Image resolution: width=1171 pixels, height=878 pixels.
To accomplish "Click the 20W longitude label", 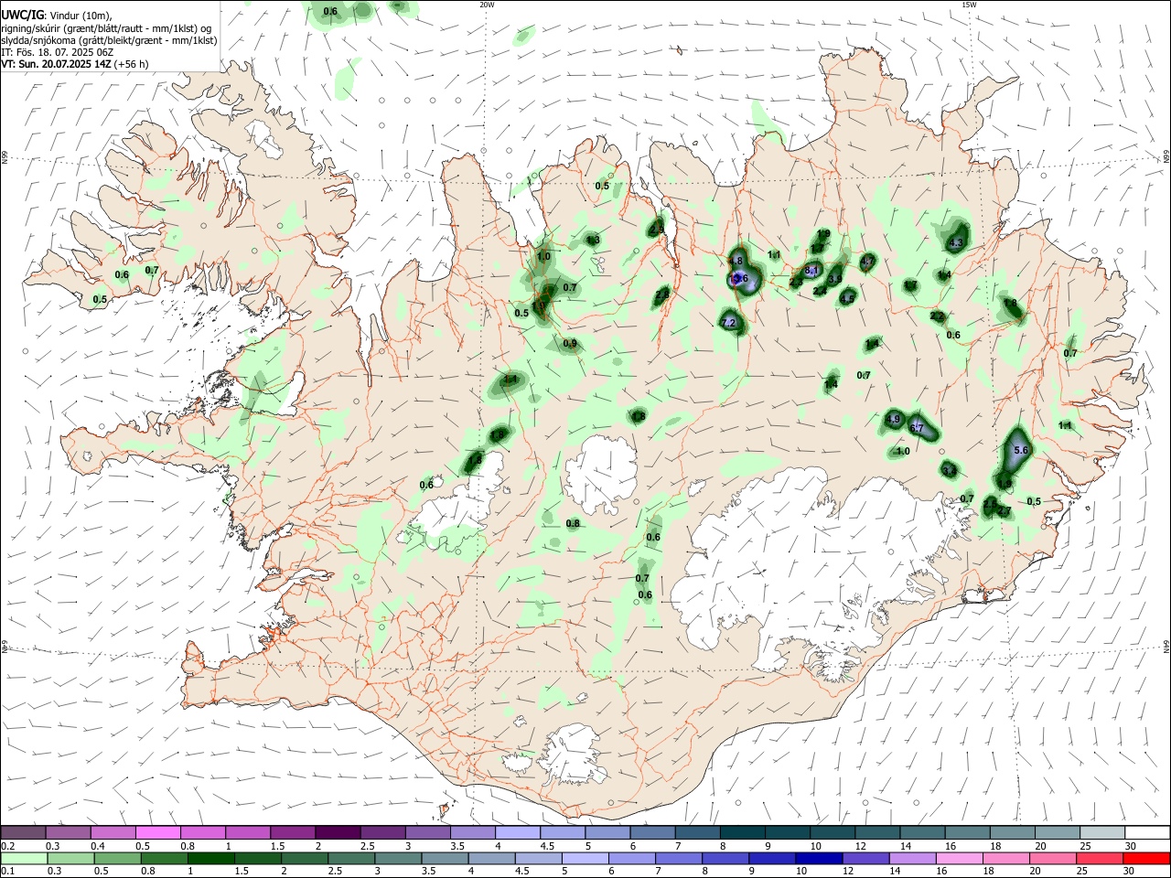I will pyautogui.click(x=487, y=5).
